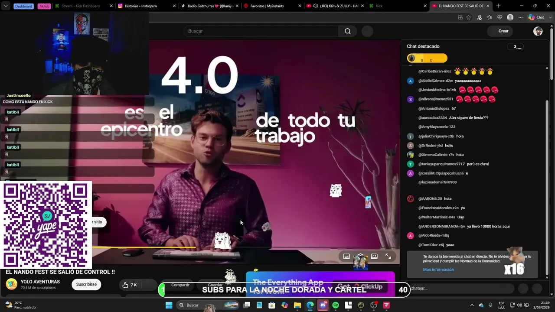This screenshot has height=312, width=555.
Task: Enter fullscreen with the player expand icon
Action: [388, 256]
